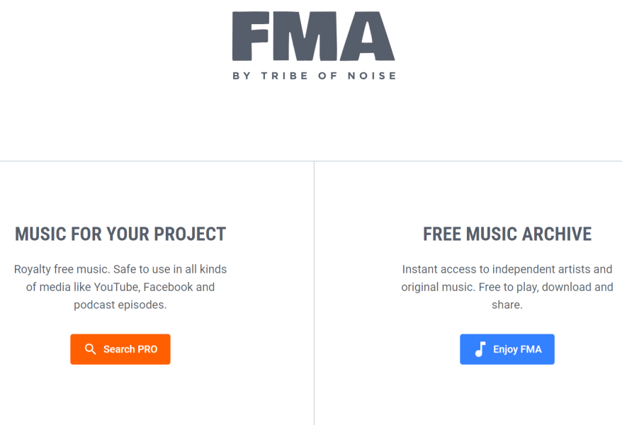Click the word 'share.' under Free Music Archive
The width and height of the screenshot is (622, 425).
coord(507,305)
